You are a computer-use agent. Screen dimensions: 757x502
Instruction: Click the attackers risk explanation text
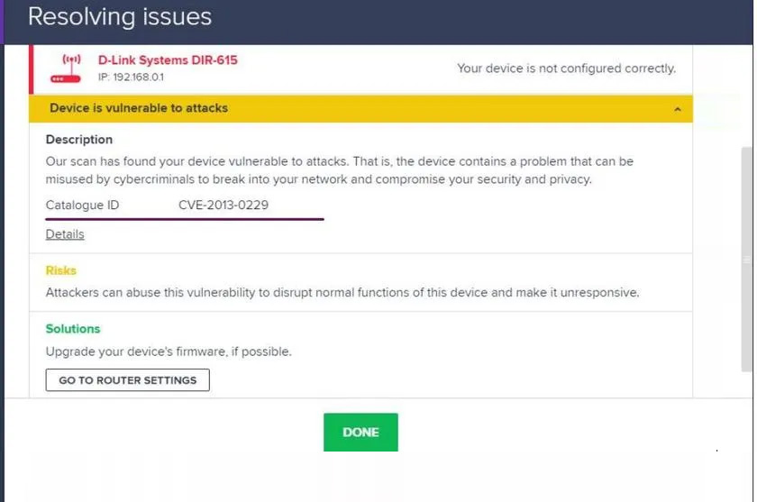point(342,293)
